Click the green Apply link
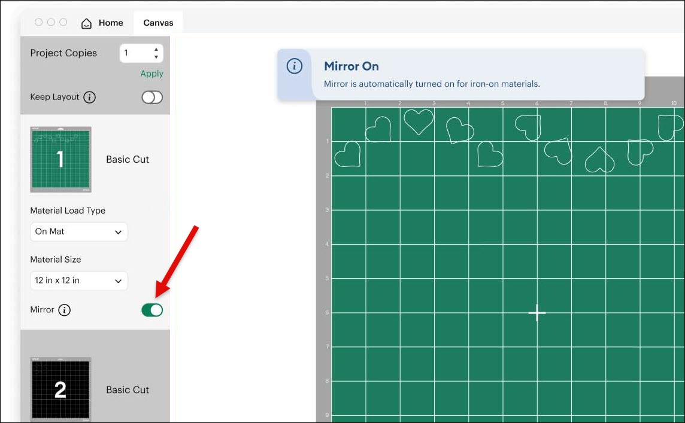This screenshot has width=685, height=423. 151,74
